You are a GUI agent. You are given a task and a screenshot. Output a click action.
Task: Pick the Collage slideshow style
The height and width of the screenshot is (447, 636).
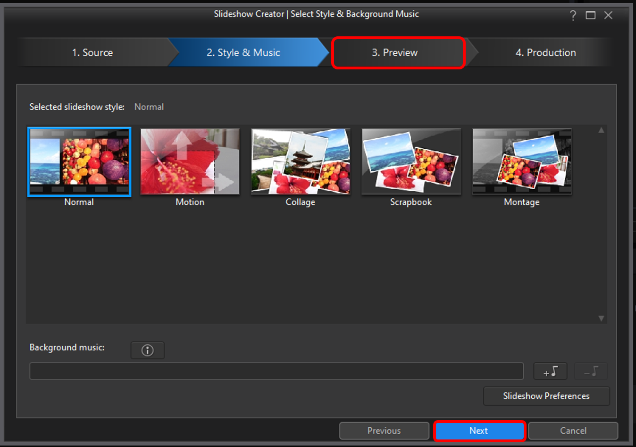click(x=301, y=161)
